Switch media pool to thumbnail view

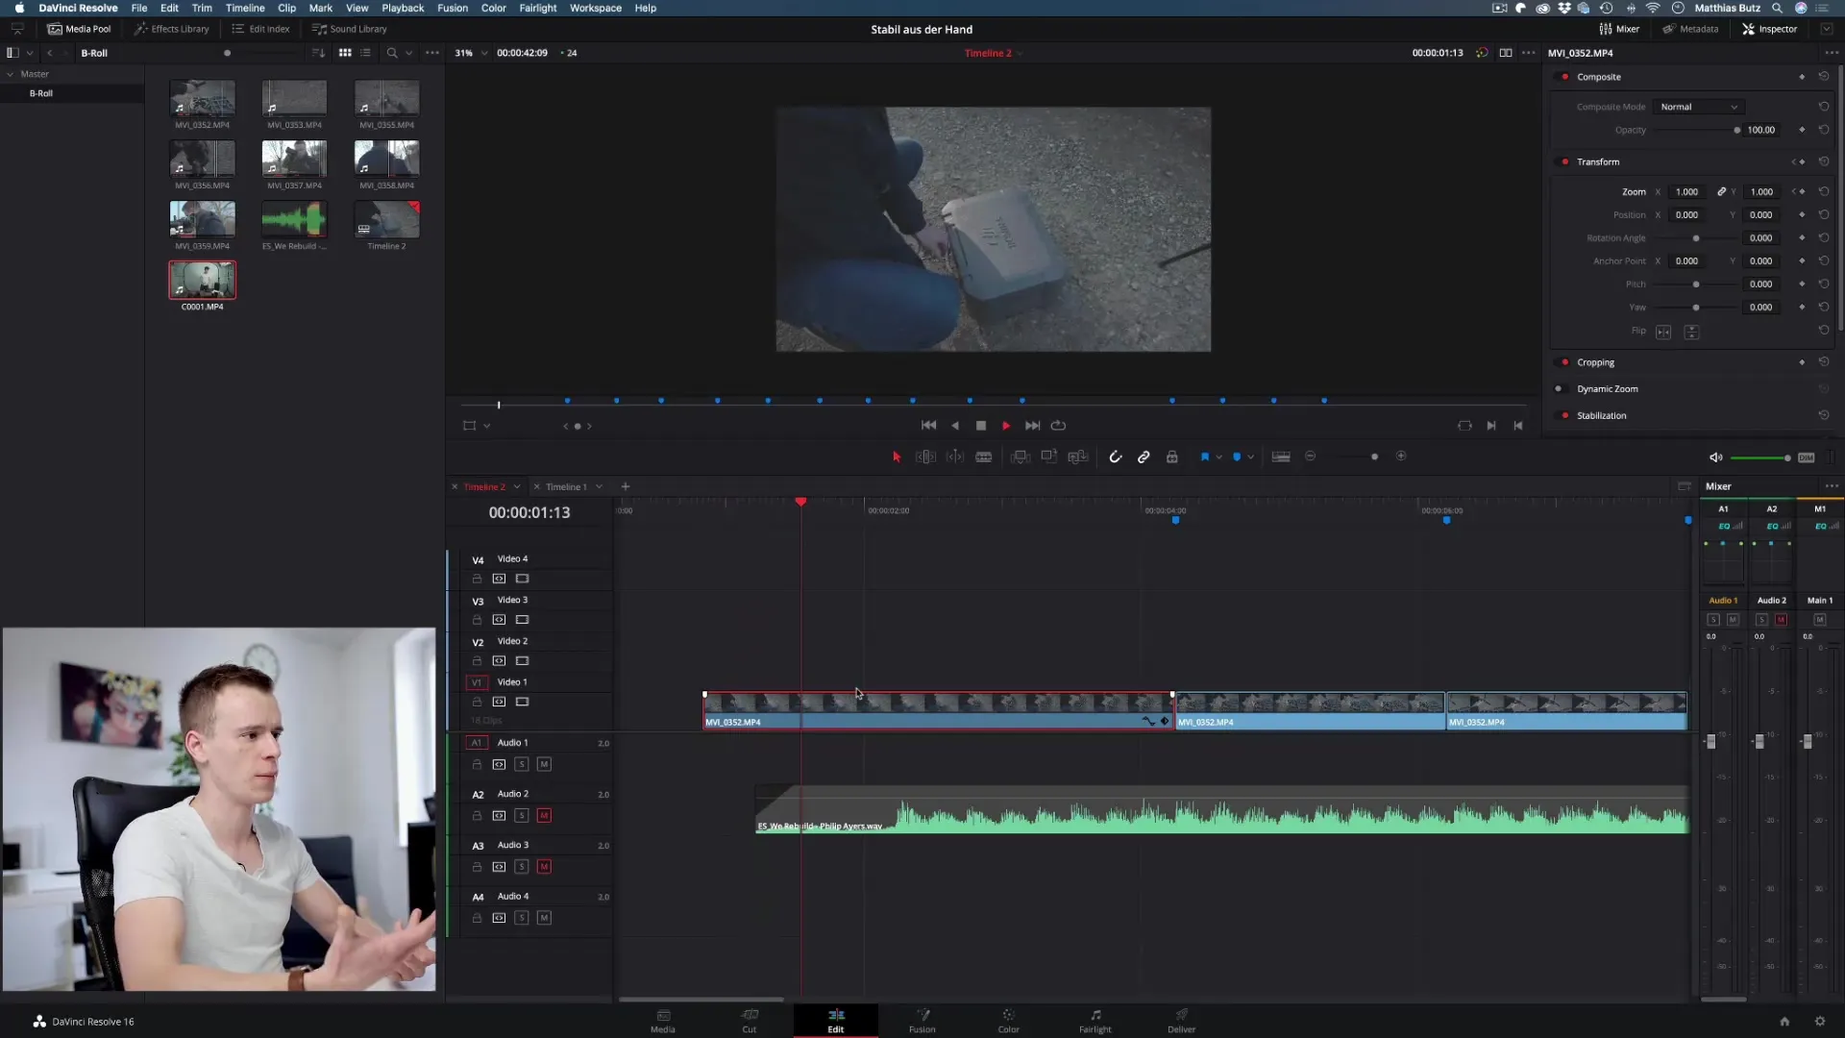[345, 53]
